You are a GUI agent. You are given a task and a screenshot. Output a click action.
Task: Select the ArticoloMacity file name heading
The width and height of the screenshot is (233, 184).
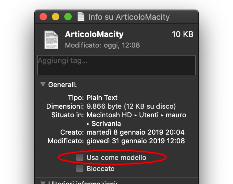coord(94,34)
